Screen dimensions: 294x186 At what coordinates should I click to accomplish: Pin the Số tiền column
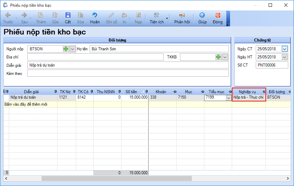(x=146, y=92)
